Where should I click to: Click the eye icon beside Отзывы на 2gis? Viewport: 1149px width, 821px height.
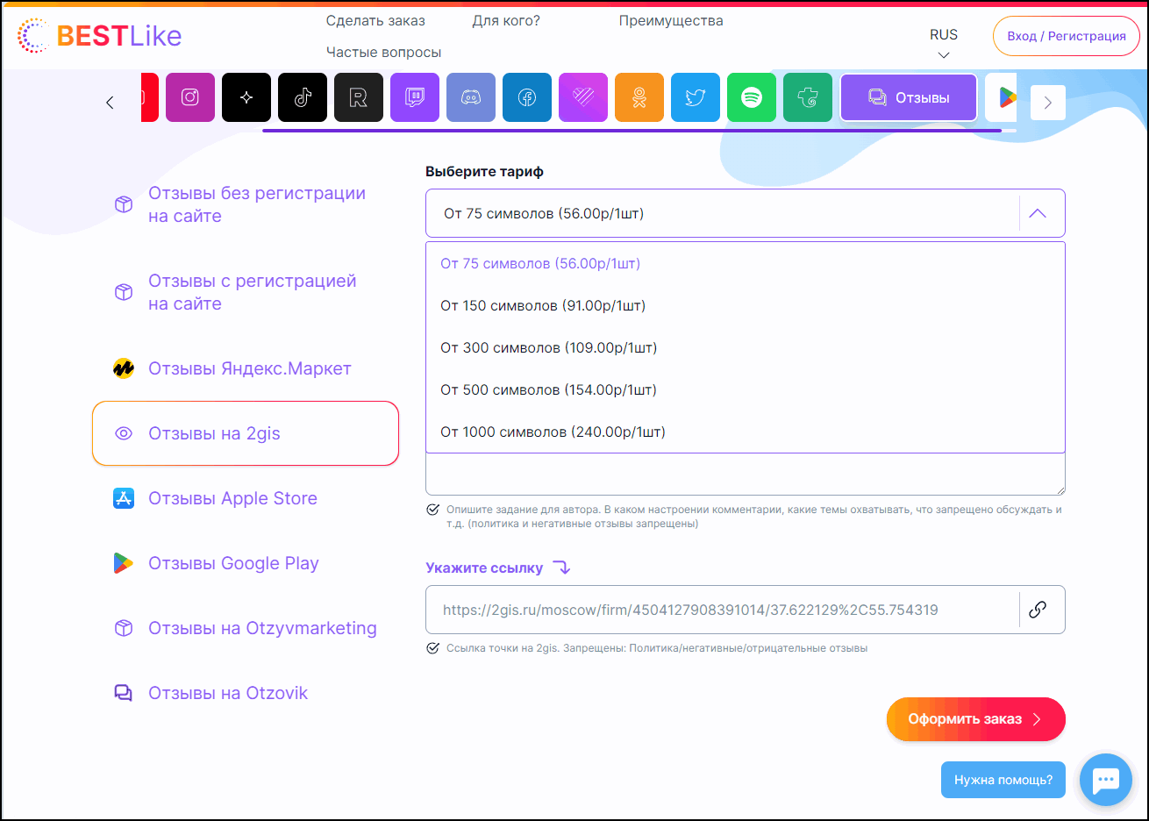124,433
